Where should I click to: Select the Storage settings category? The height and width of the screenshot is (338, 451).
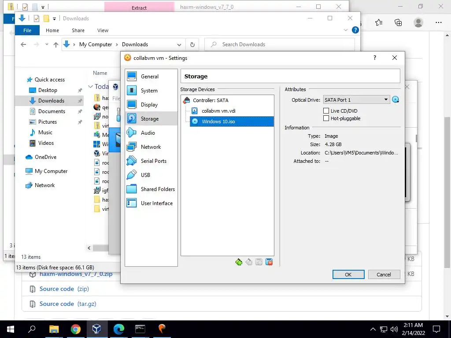click(151, 119)
